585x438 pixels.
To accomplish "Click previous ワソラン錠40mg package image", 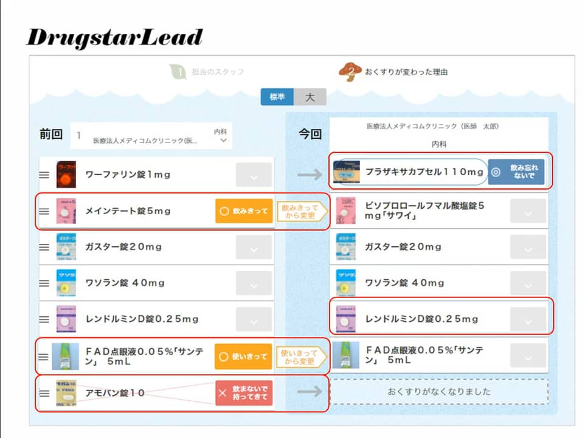I will pyautogui.click(x=66, y=283).
